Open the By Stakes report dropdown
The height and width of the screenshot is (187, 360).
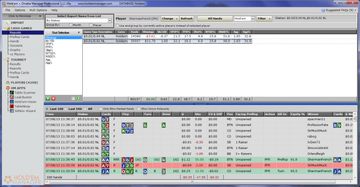tap(110, 21)
